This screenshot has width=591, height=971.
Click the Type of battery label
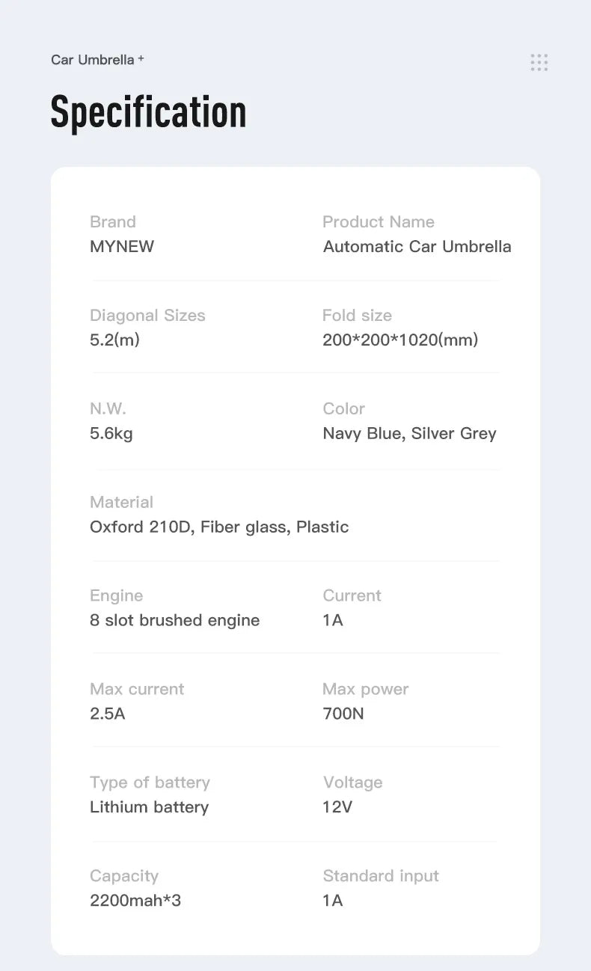click(150, 782)
